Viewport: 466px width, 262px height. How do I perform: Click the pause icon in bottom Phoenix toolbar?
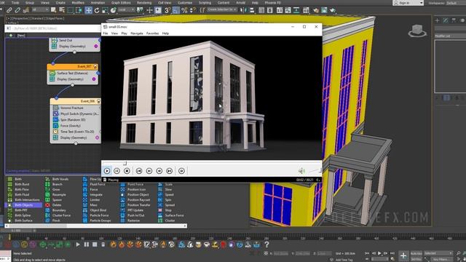pos(86,245)
